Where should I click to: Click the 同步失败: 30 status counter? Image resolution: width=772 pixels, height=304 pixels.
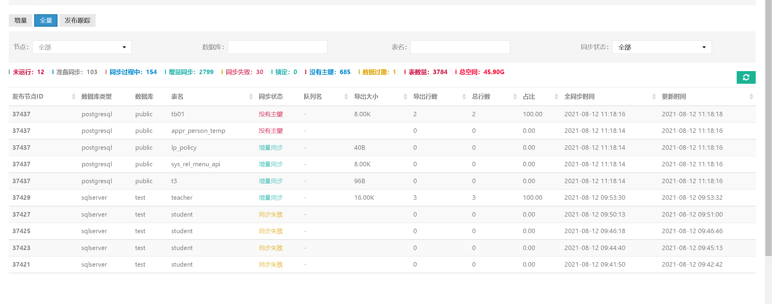pyautogui.click(x=244, y=72)
